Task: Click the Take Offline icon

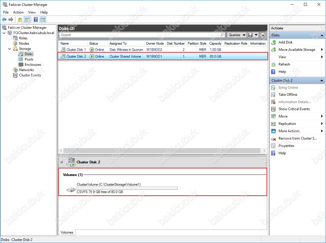Action: 273,95
